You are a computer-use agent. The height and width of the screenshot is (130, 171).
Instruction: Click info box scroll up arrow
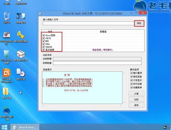point(124,73)
